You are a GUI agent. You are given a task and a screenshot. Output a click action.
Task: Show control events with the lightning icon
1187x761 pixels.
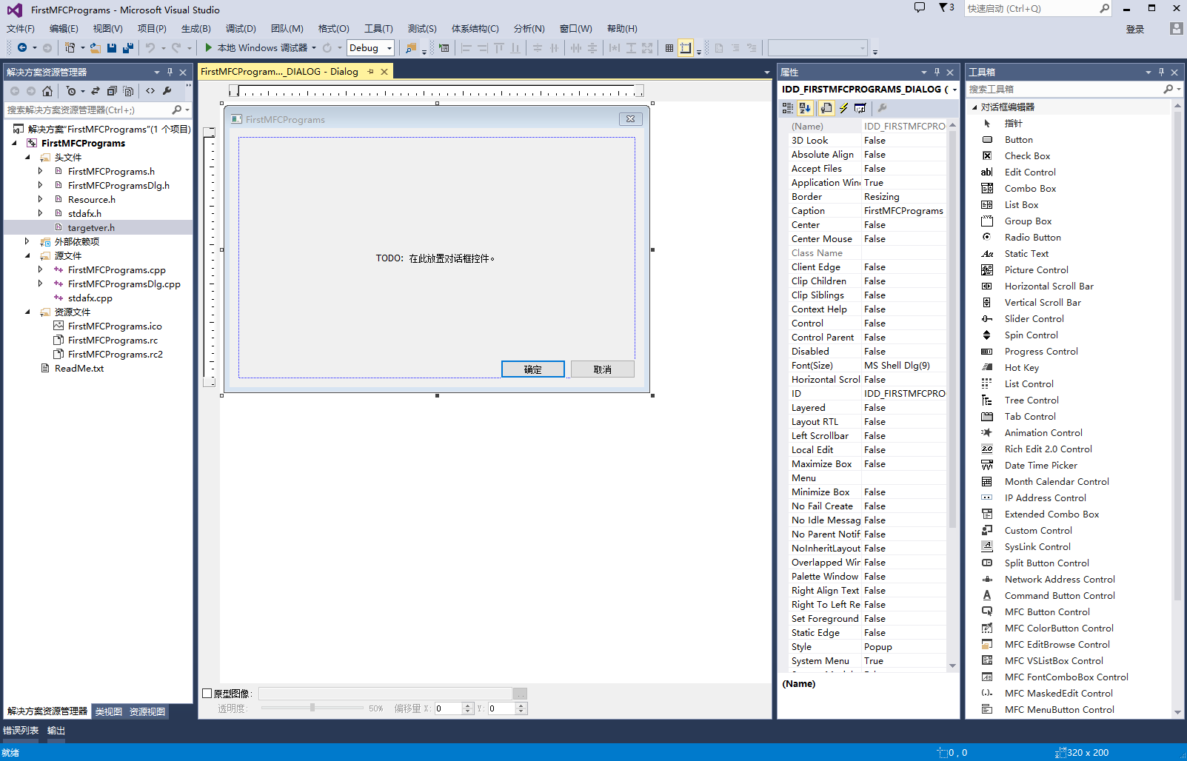click(x=843, y=108)
